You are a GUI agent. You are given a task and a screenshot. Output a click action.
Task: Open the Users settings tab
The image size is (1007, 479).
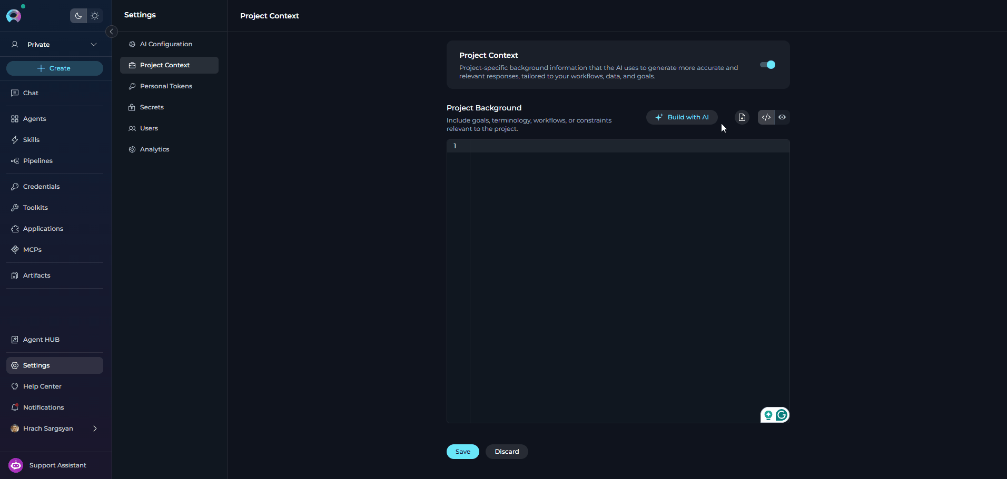point(169,128)
